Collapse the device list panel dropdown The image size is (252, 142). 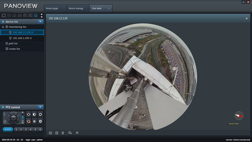[x=40, y=22]
